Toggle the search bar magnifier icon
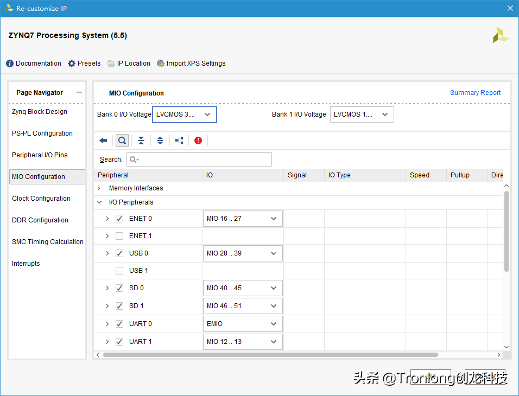Screen dimensions: 519x396 tap(122, 140)
